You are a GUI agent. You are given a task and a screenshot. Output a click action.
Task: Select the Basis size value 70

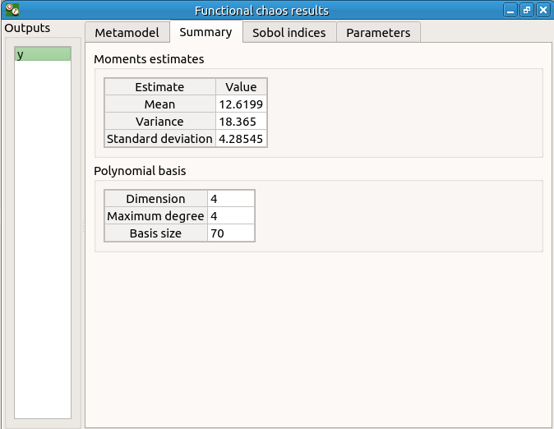coord(231,233)
